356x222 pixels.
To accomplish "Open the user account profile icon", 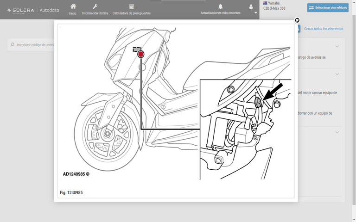I will [x=251, y=7].
